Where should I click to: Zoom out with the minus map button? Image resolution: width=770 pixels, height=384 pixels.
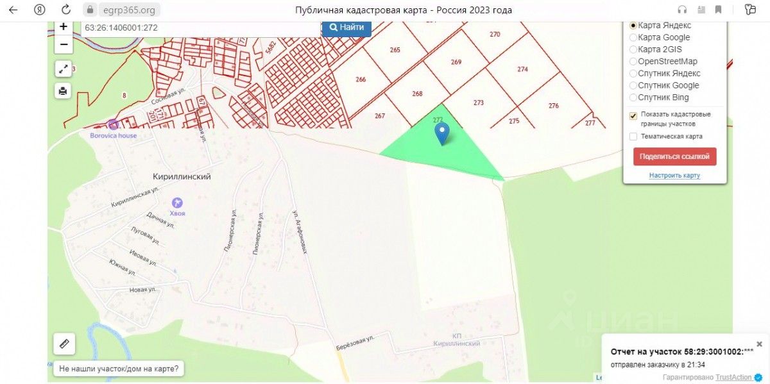(63, 45)
